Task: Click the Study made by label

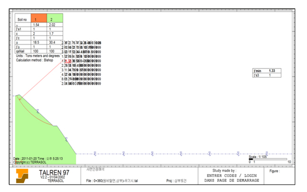Action: (x=224, y=170)
